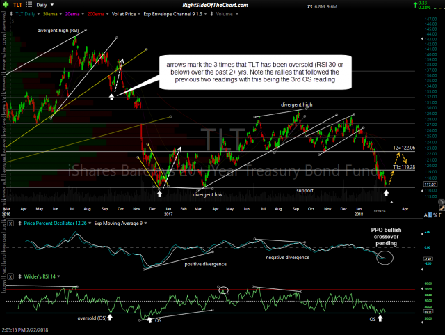The width and height of the screenshot is (445, 335).
Task: Open the Exp Moving Average 9 dropdown arrow
Action: [145, 224]
